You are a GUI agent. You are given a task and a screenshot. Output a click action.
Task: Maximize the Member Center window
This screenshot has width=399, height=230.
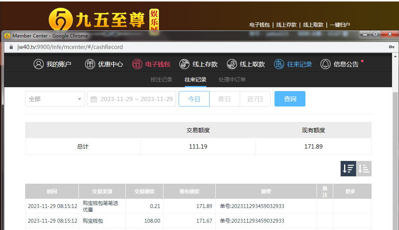375,34
